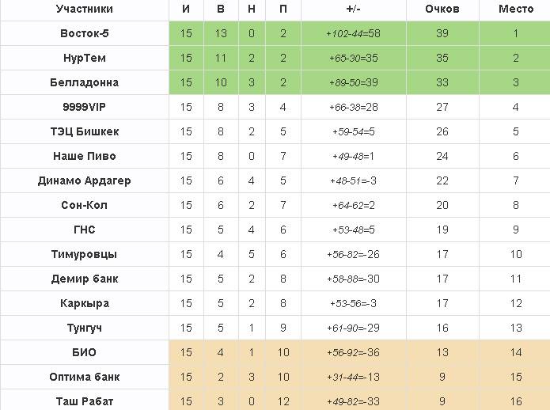Image resolution: width=550 pixels, height=410 pixels.
Task: Click the Тунгуч team name
Action: click(84, 328)
